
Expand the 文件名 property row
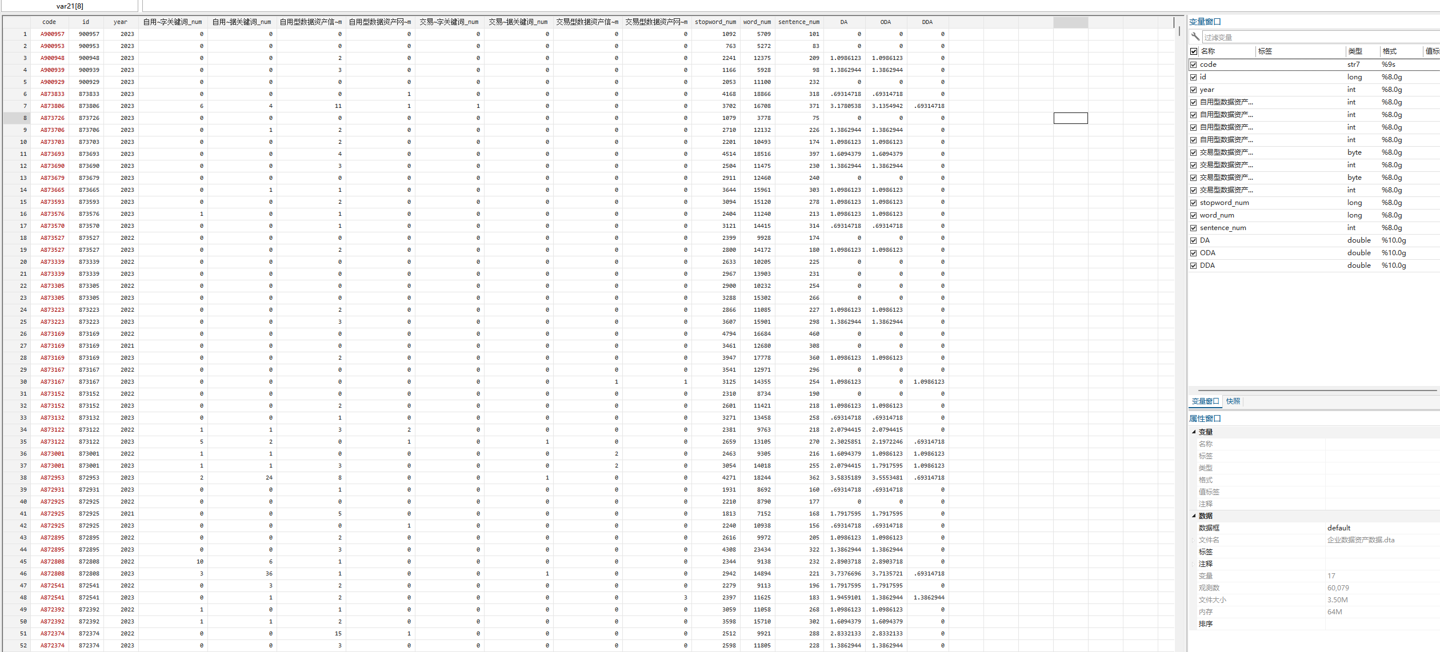(x=1194, y=540)
